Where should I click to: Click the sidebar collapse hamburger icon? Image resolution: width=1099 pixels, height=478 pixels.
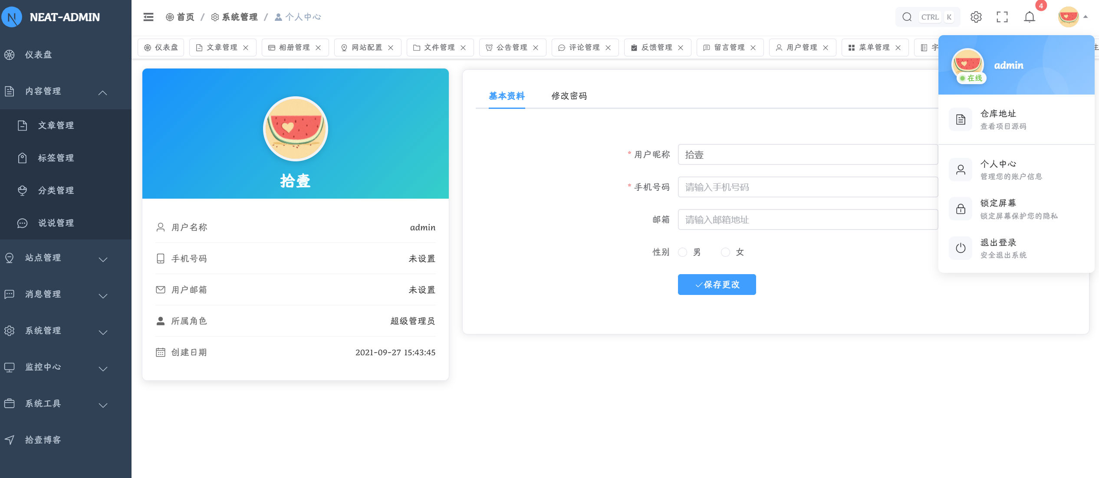coord(148,17)
